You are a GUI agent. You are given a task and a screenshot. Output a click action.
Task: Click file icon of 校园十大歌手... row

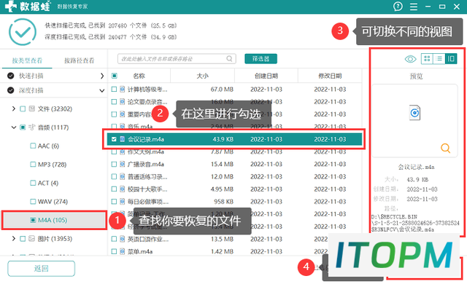122,189
